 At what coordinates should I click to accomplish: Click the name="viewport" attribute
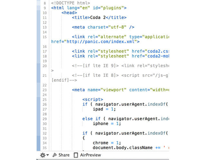click(x=107, y=90)
